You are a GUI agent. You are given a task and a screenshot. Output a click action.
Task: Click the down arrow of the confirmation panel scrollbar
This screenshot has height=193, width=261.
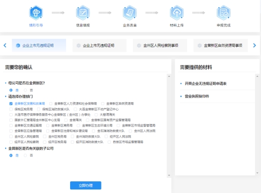coord(169,175)
